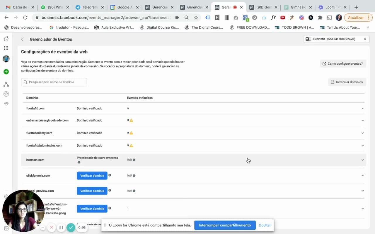Click Verificar domínio for translate.goog domain

point(92,209)
